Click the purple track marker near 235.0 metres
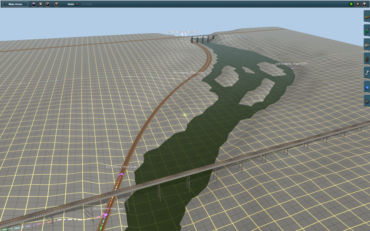Screen dimensions: 370x231 (x=105, y=215)
